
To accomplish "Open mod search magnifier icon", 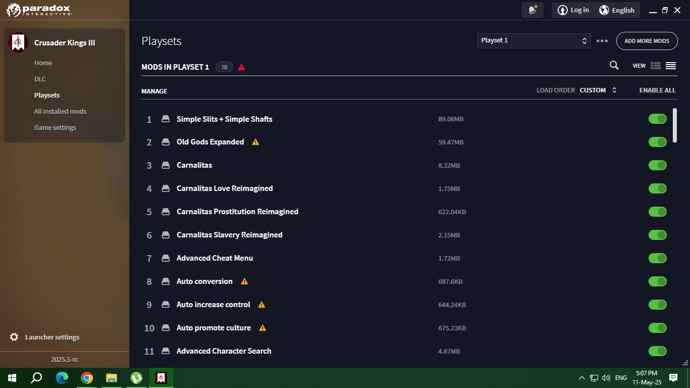I will (x=614, y=65).
